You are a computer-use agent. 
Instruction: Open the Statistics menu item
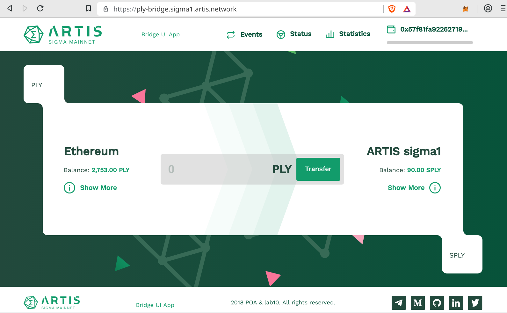point(355,34)
